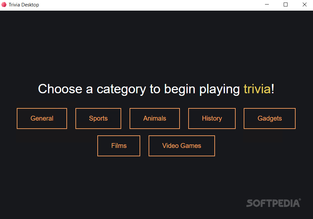Close the Trivia Desktop window
The image size is (313, 219).
(x=304, y=5)
